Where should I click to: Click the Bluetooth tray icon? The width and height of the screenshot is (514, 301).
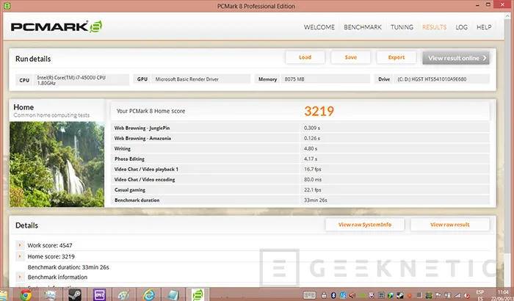pos(333,295)
